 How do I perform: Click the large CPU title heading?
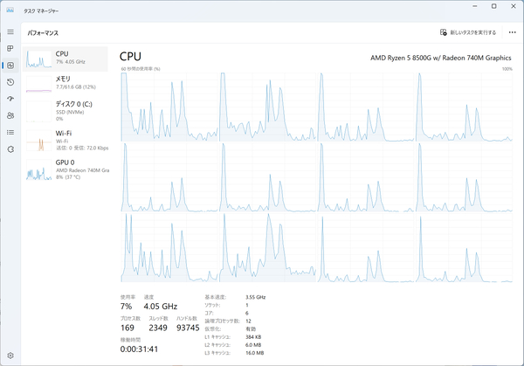[130, 57]
